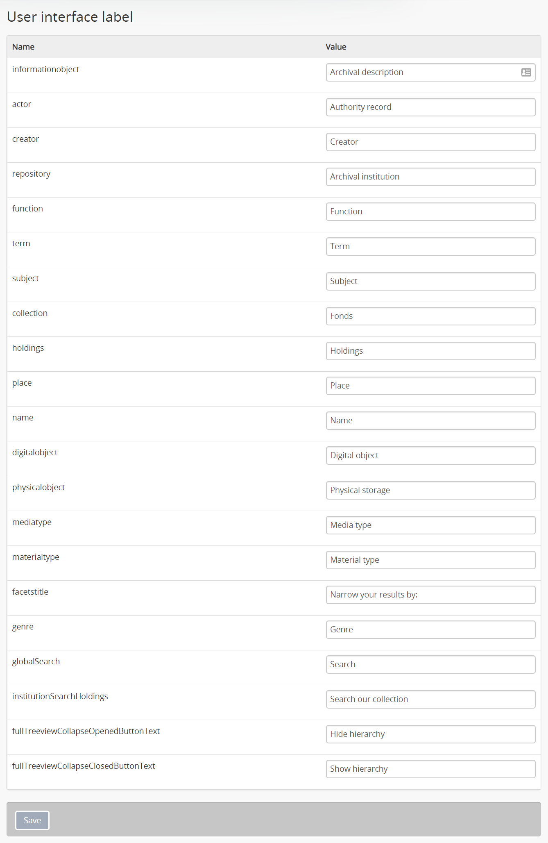The height and width of the screenshot is (843, 548).
Task: Click the Save button
Action: (32, 820)
